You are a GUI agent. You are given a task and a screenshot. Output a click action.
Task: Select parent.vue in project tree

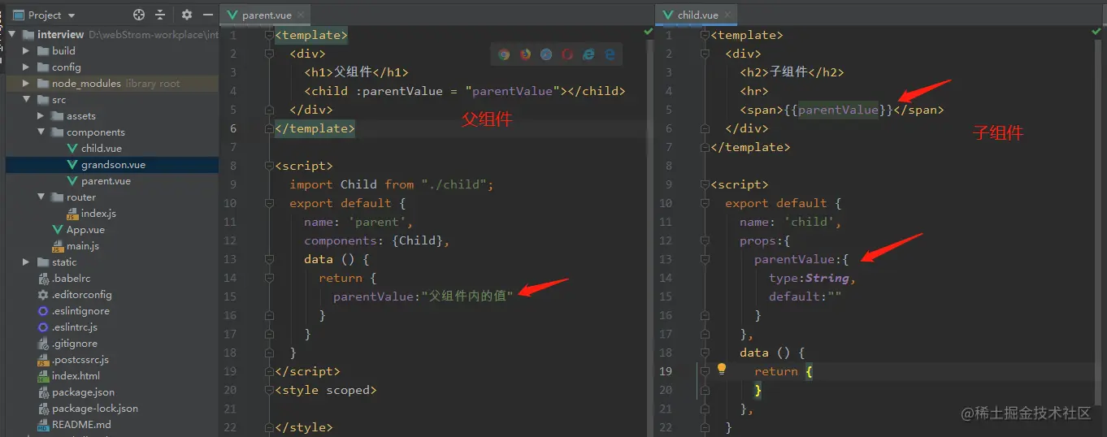click(x=106, y=180)
